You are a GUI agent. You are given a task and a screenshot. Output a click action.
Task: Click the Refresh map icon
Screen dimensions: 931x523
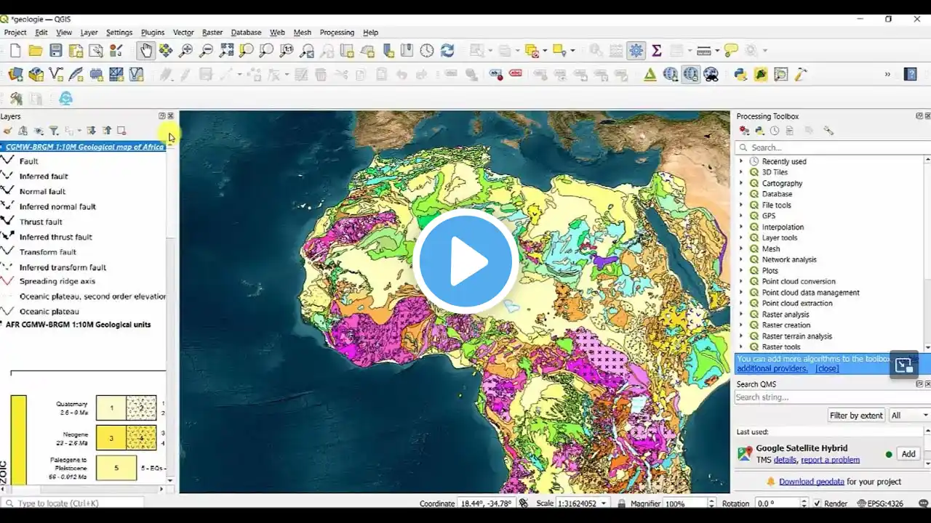[x=447, y=50]
